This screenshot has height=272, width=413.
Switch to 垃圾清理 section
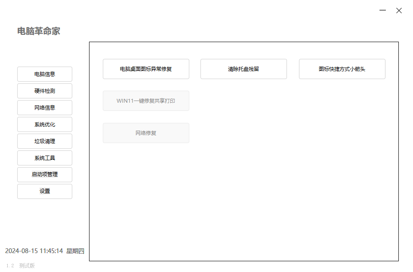[45, 141]
